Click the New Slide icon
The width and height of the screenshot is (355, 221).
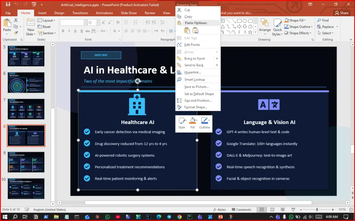coord(30,23)
